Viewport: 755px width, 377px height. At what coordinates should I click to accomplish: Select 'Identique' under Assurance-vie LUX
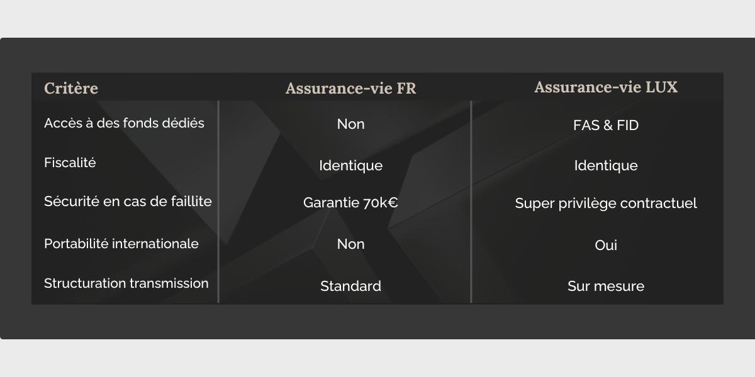click(606, 166)
